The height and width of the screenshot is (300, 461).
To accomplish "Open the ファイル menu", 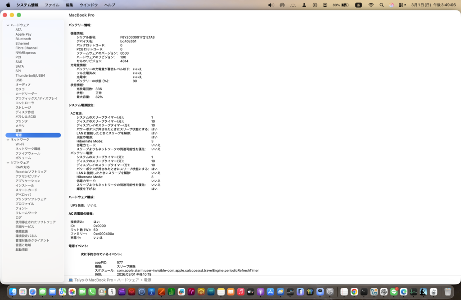I will 52,5.
